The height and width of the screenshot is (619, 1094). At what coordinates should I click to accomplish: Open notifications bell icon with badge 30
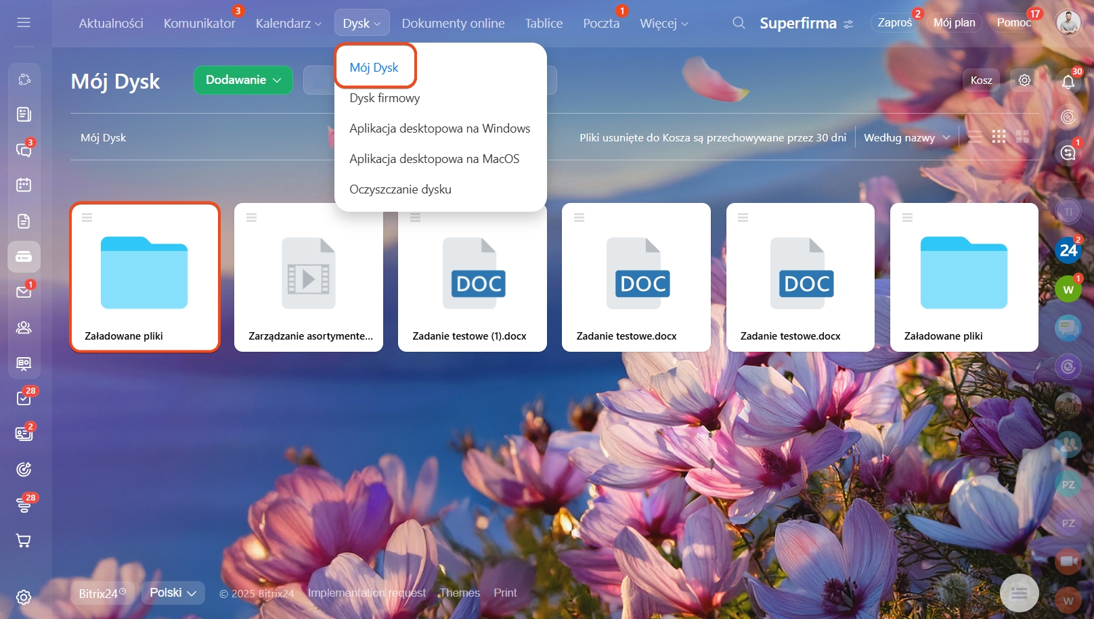(1068, 81)
